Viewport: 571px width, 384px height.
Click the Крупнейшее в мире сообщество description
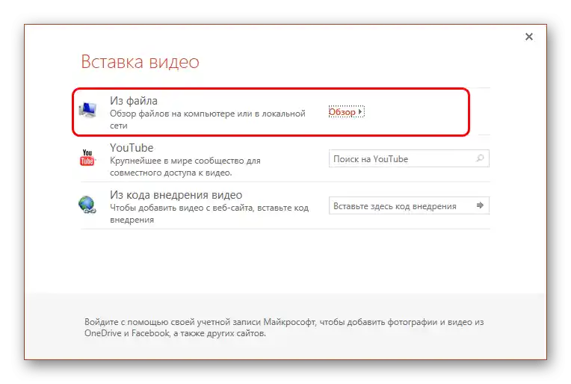click(x=185, y=167)
